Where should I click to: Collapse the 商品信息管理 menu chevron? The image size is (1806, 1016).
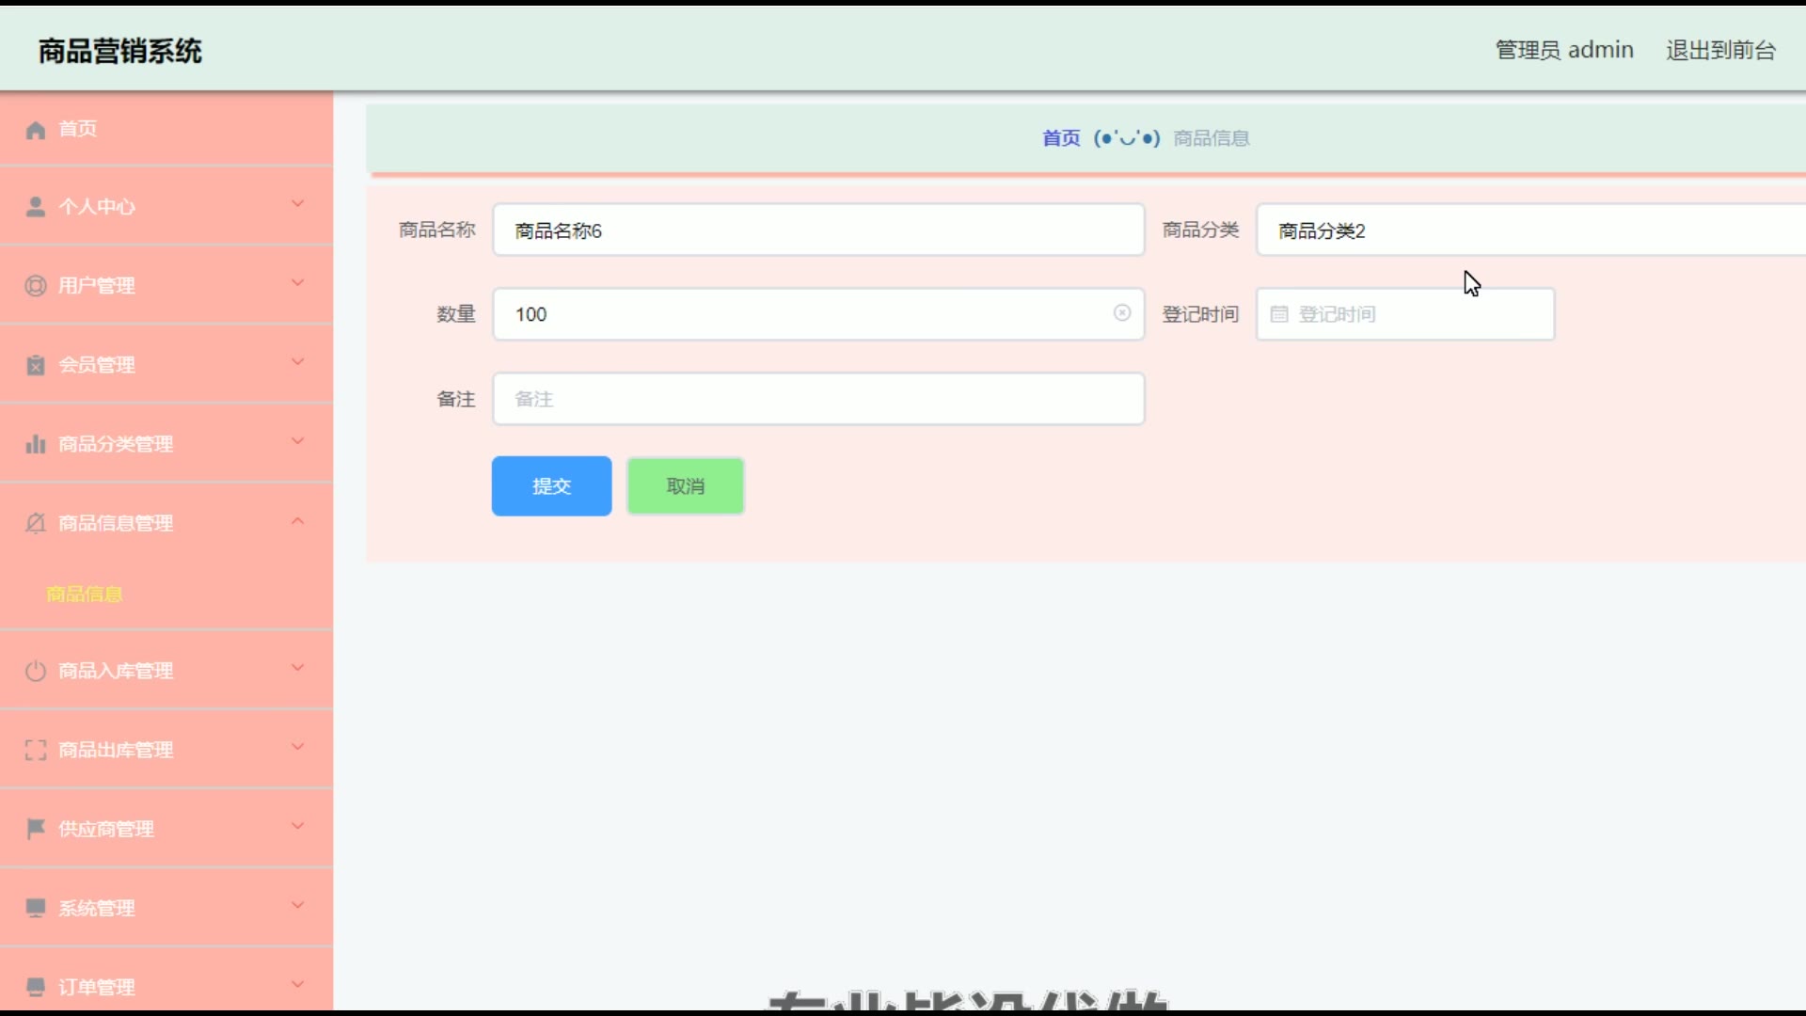click(x=297, y=521)
